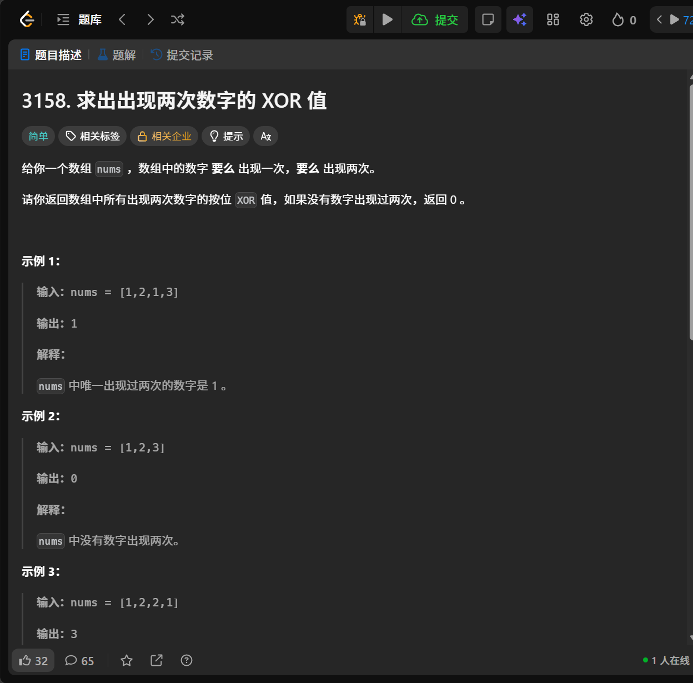
Task: Open the debugger bug icon
Action: click(360, 20)
